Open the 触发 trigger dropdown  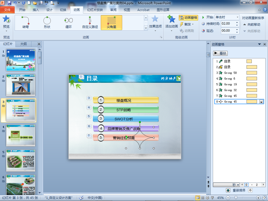187,24
